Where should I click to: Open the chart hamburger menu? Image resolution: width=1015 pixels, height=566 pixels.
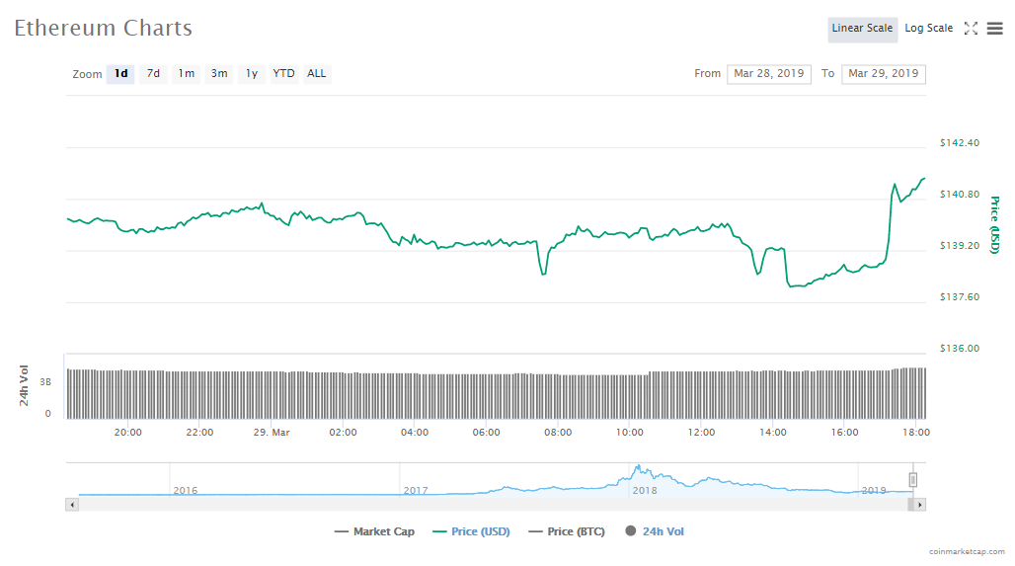[x=994, y=29]
